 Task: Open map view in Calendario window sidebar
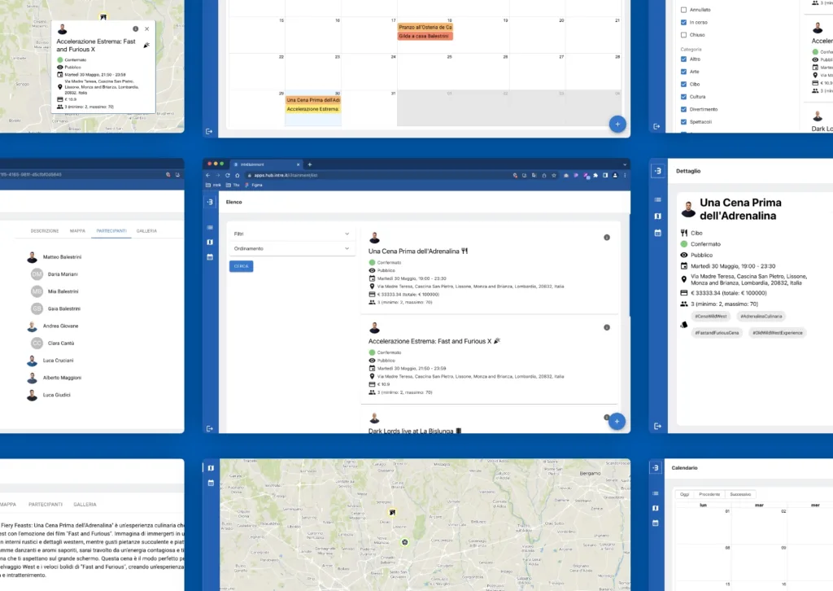(656, 508)
